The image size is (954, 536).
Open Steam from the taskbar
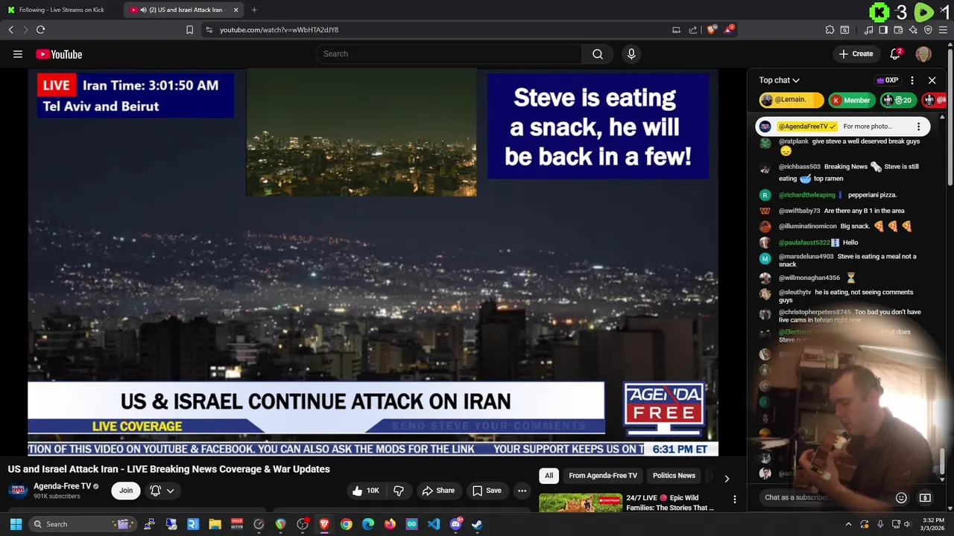pyautogui.click(x=477, y=524)
